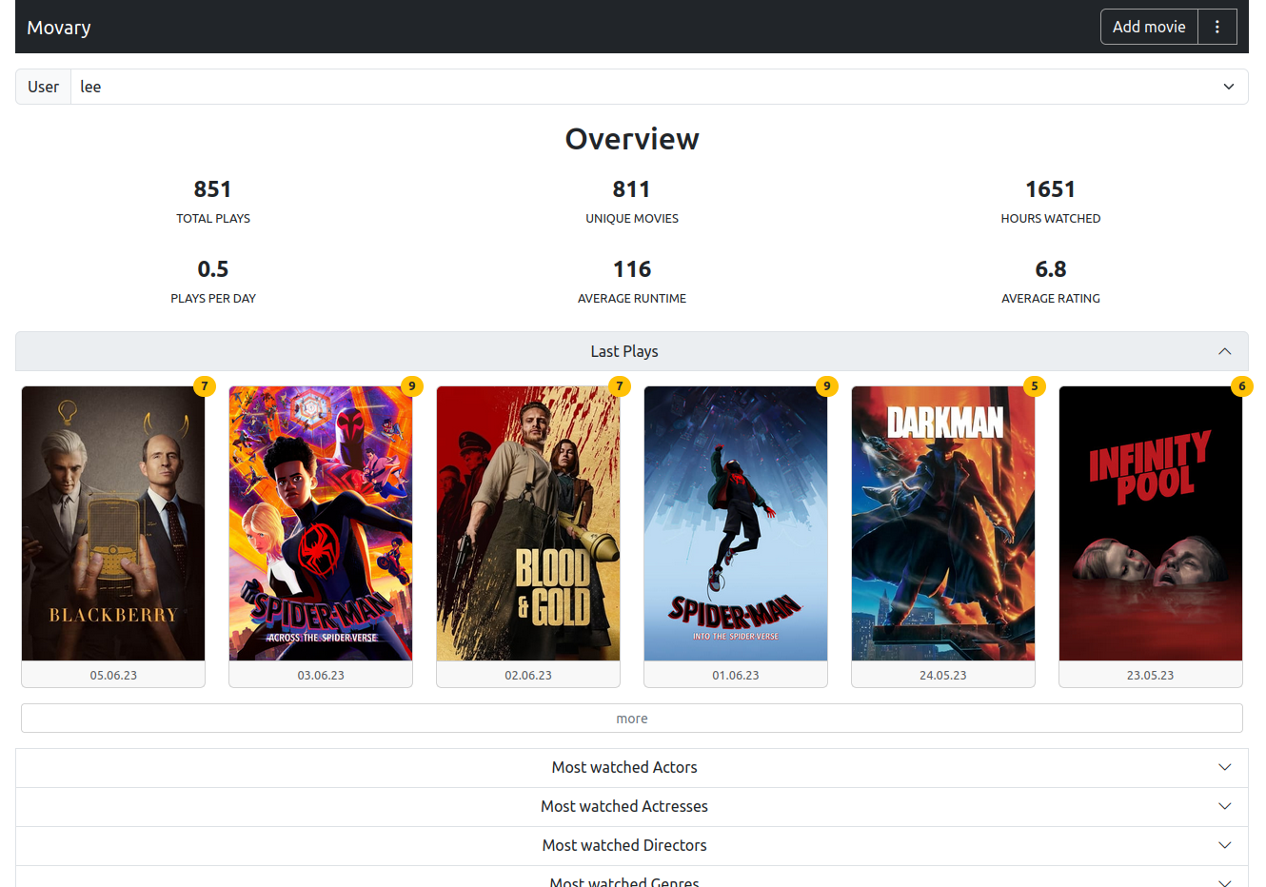Click the Movary logo text

coord(59,27)
